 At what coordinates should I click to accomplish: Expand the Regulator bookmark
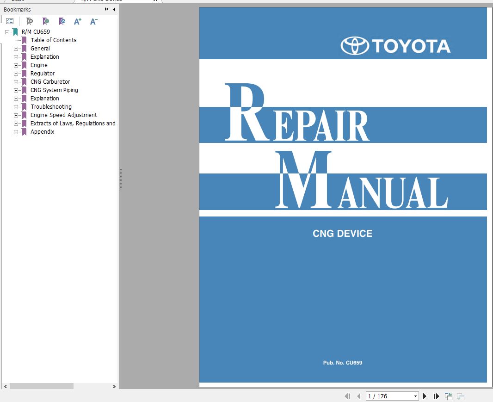click(x=16, y=74)
